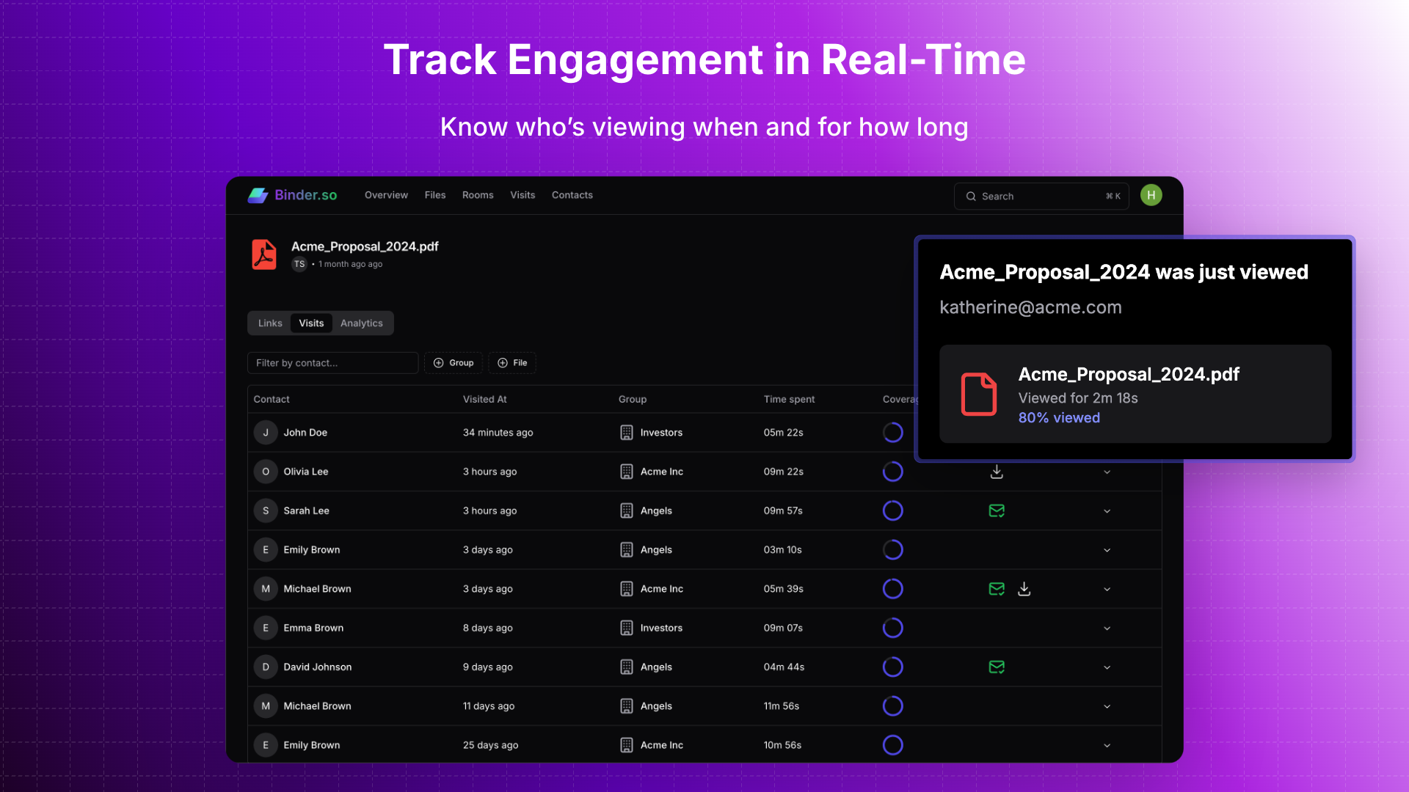The height and width of the screenshot is (792, 1409).
Task: Click the Filter by contact input field
Action: click(x=332, y=362)
